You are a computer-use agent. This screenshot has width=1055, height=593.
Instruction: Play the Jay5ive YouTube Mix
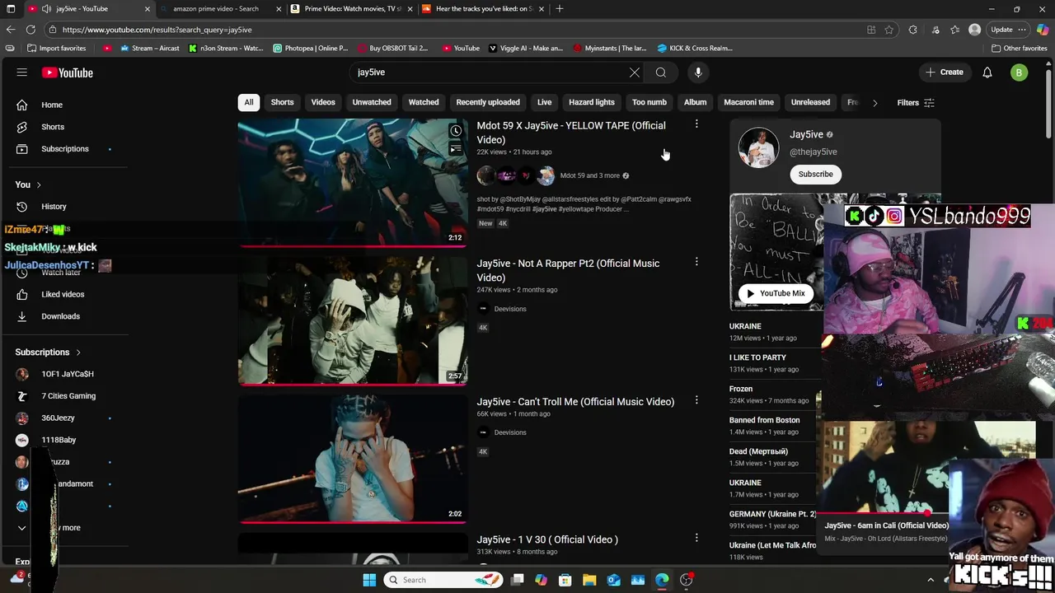pyautogui.click(x=776, y=293)
